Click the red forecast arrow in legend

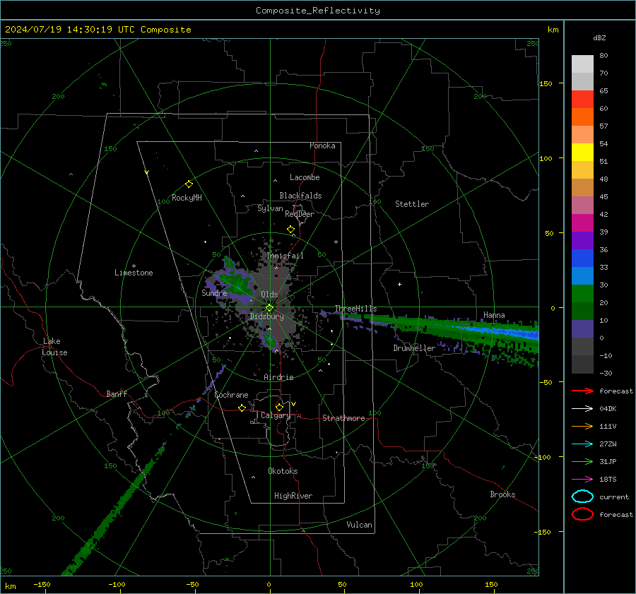(582, 391)
